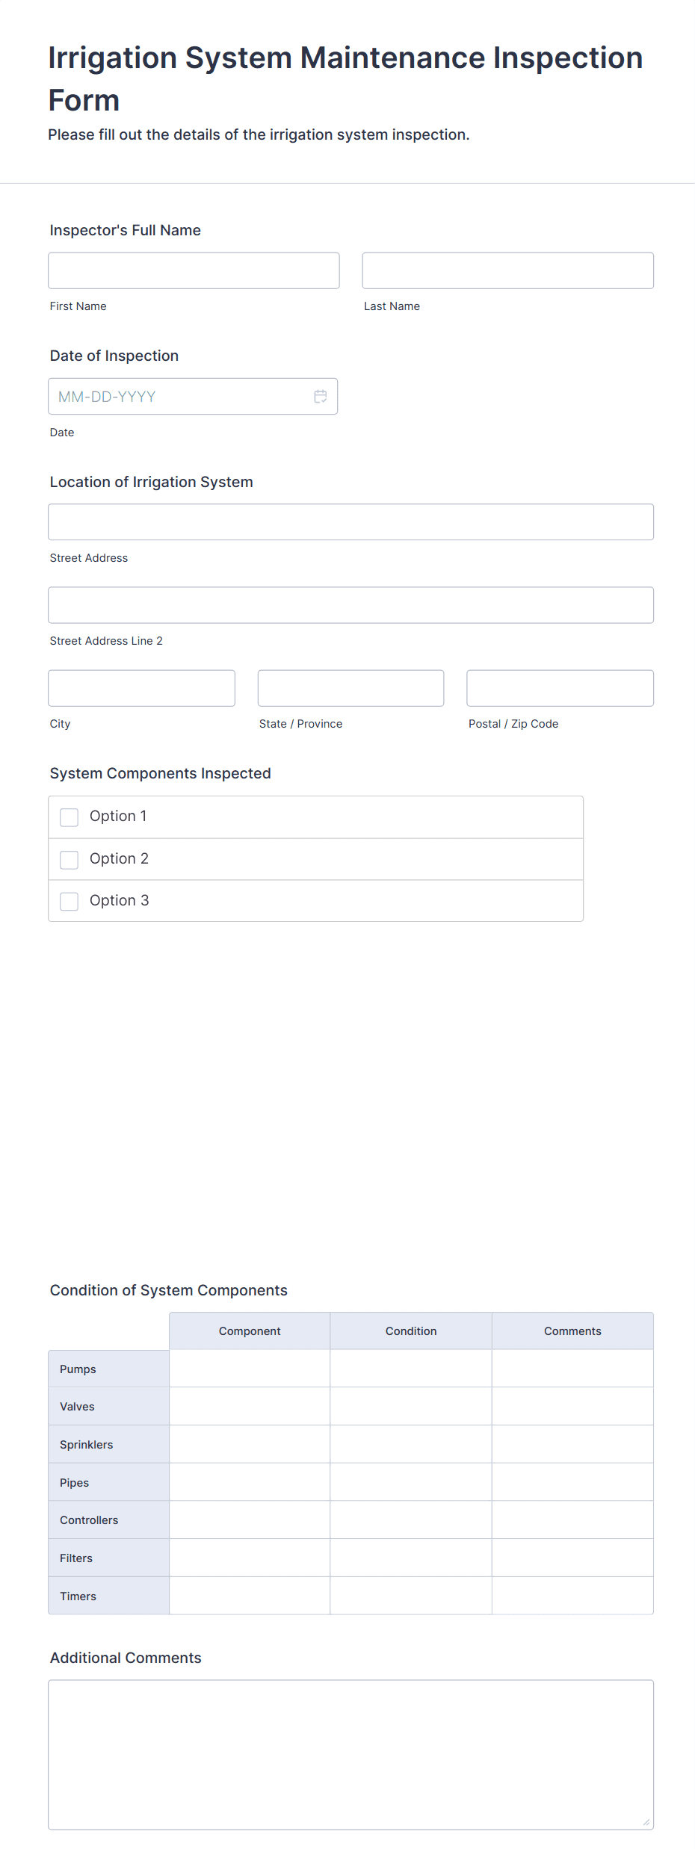Click the First Name input field

pos(193,270)
